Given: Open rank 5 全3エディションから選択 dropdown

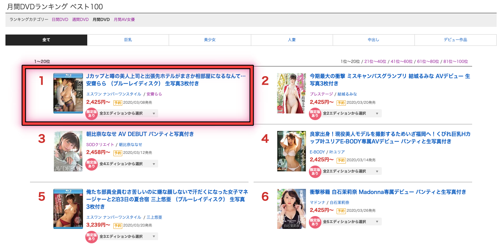Looking at the screenshot, I should click(128, 236).
